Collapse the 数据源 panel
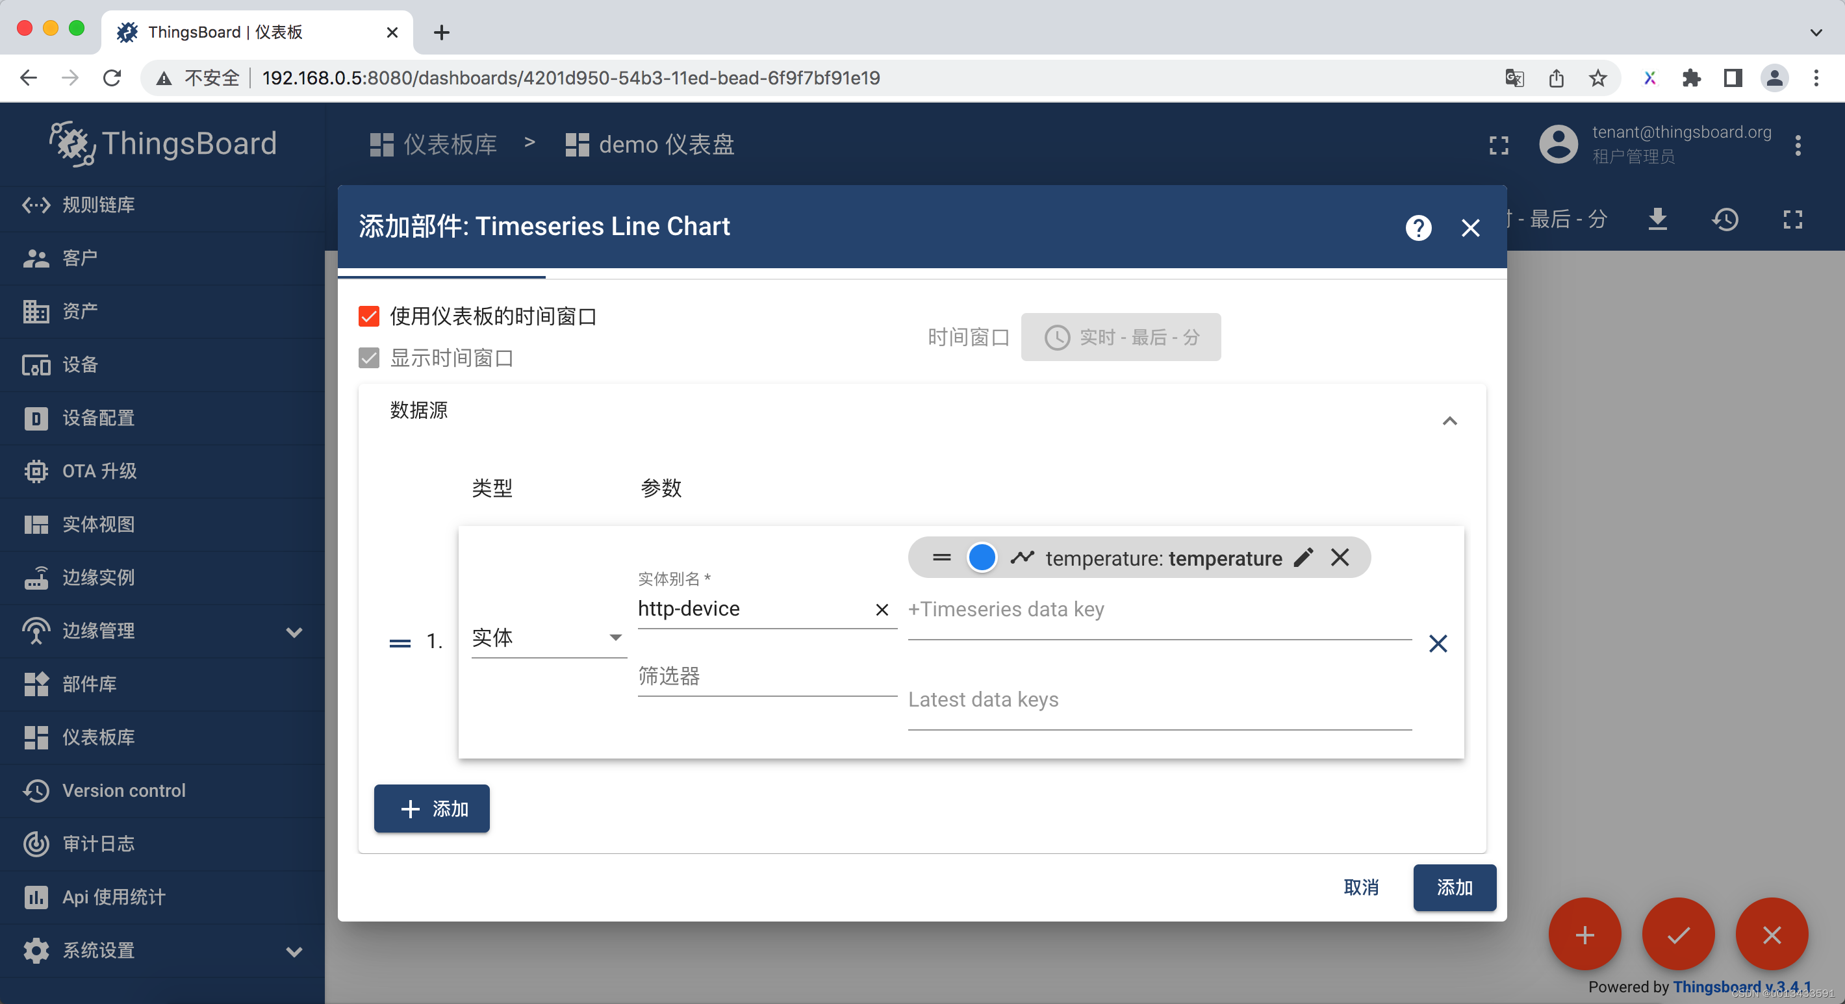Screen dimensions: 1845x1004 [x=1449, y=420]
